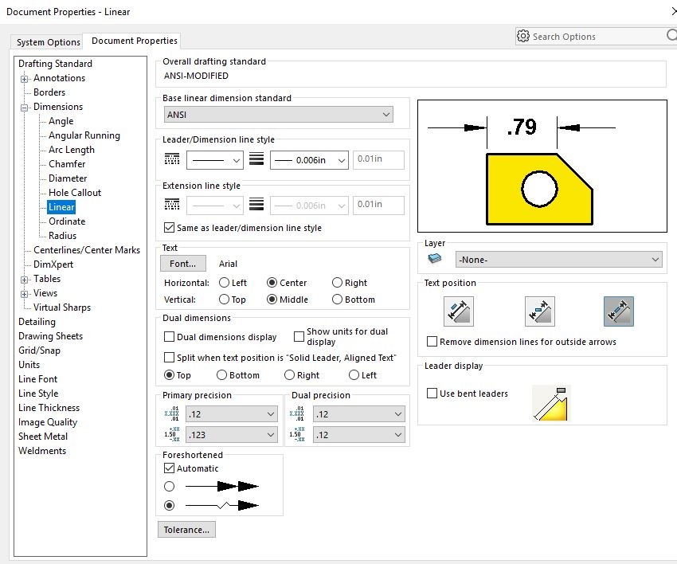Image resolution: width=677 pixels, height=564 pixels.
Task: Open dual unit precision dropdown
Action: (x=359, y=414)
